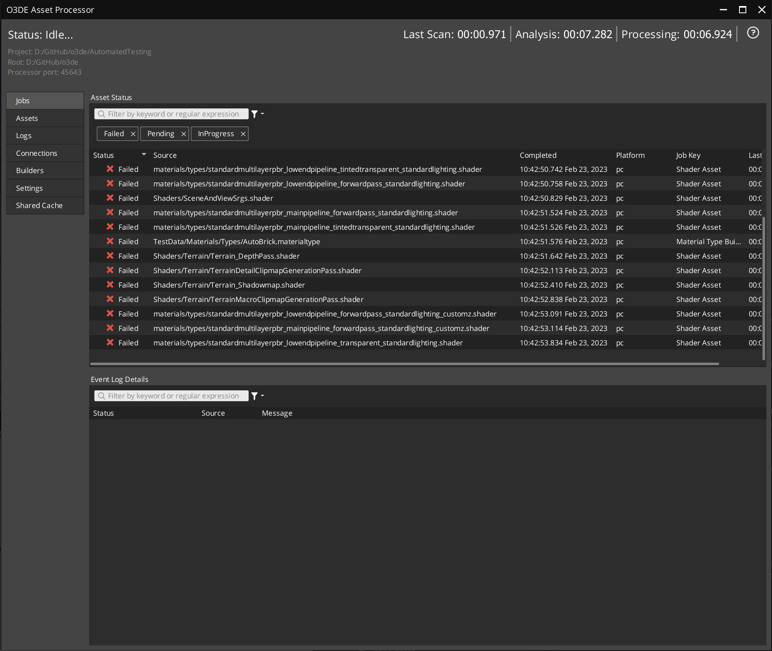
Task: Click the failed icon on TerrainMacroClipmapGenerationPass.shader row
Action: [x=110, y=299]
